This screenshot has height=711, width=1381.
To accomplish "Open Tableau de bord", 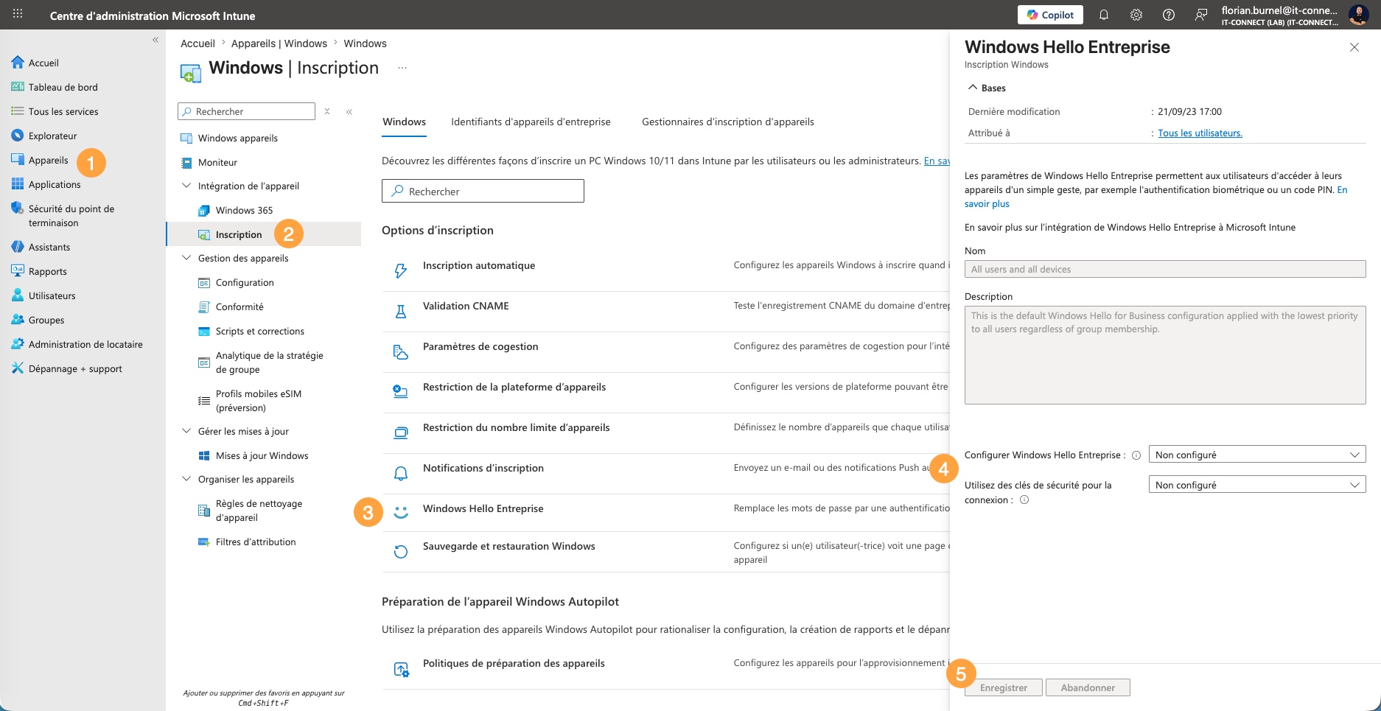I will point(63,87).
